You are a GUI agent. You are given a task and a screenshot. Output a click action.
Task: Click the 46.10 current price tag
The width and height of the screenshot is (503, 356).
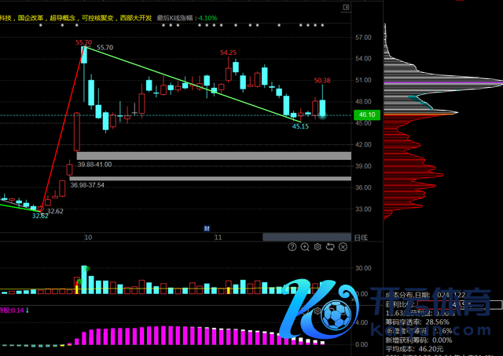pos(367,115)
